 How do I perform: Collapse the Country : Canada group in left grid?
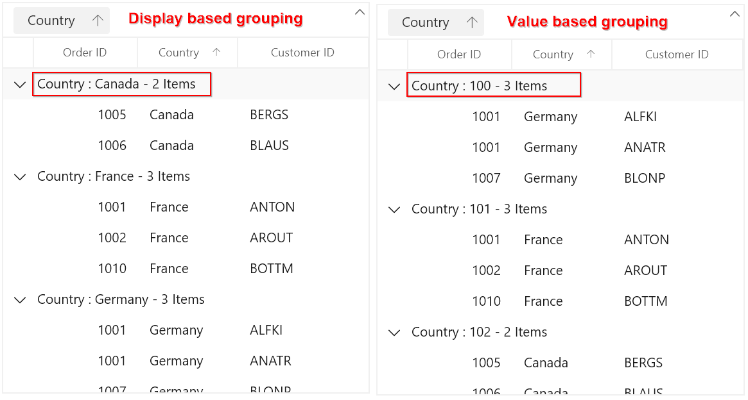pos(20,85)
